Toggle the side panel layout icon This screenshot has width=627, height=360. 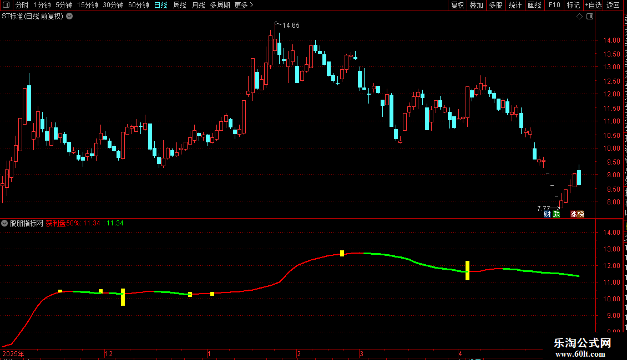590,17
